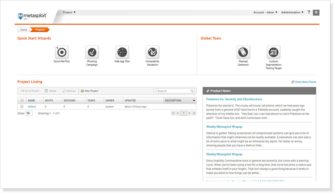
Task: Click the Delete project button
Action: (50, 91)
